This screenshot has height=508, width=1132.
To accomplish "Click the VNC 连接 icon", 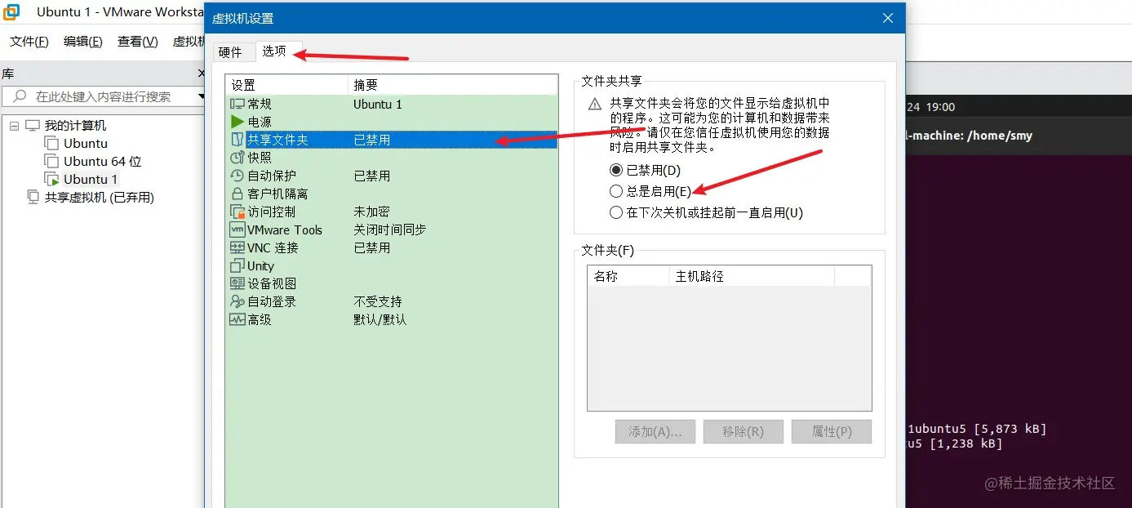I will point(237,247).
